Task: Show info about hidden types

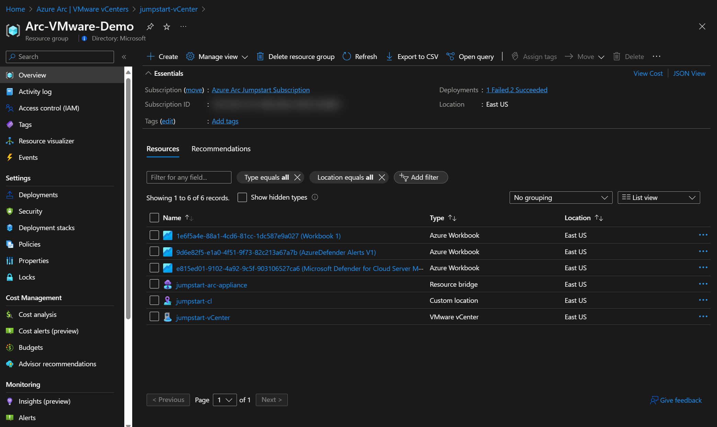Action: pyautogui.click(x=315, y=197)
